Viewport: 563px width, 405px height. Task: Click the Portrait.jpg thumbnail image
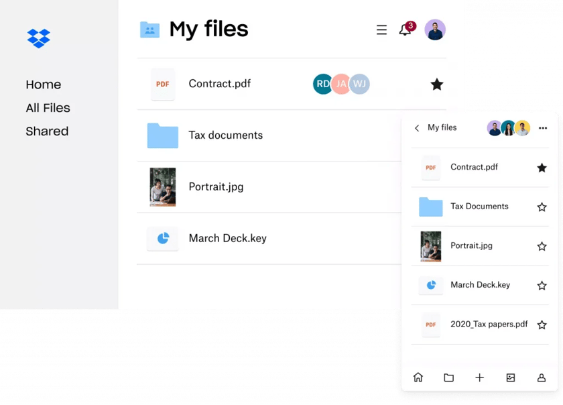(x=163, y=186)
